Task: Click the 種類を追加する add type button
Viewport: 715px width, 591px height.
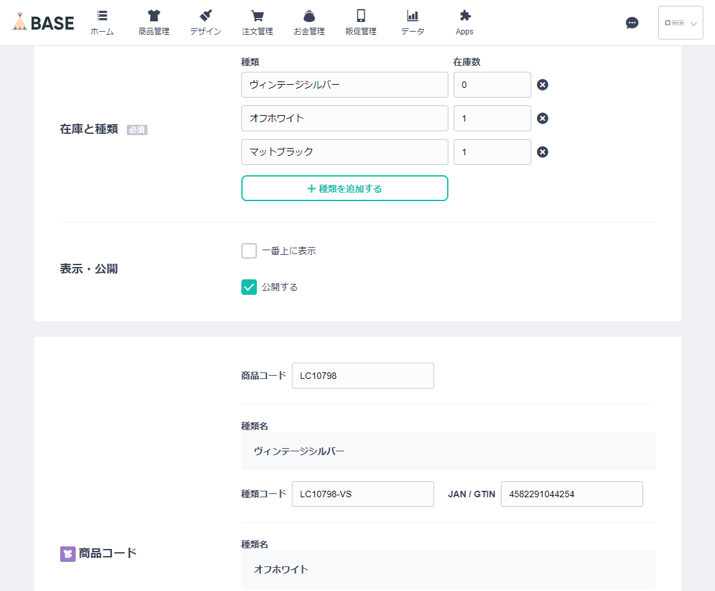Action: coord(344,188)
